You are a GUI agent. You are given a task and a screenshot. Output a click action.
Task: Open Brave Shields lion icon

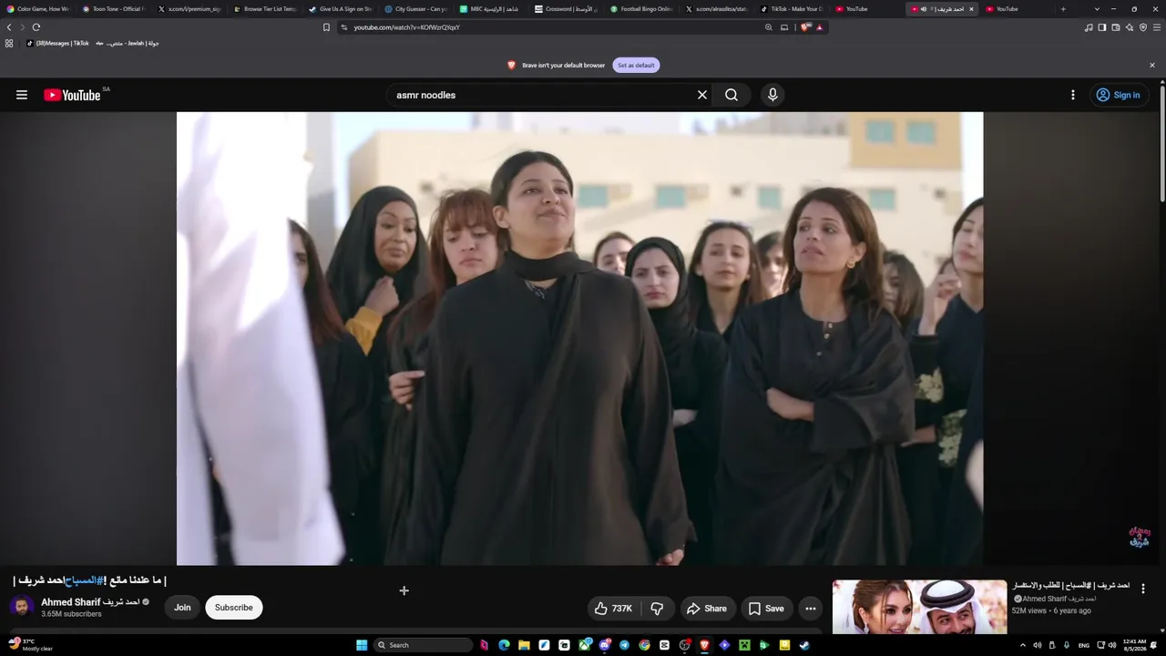pos(806,27)
